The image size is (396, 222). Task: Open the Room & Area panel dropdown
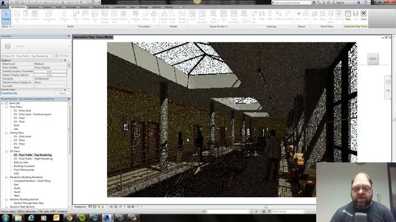(x=218, y=27)
